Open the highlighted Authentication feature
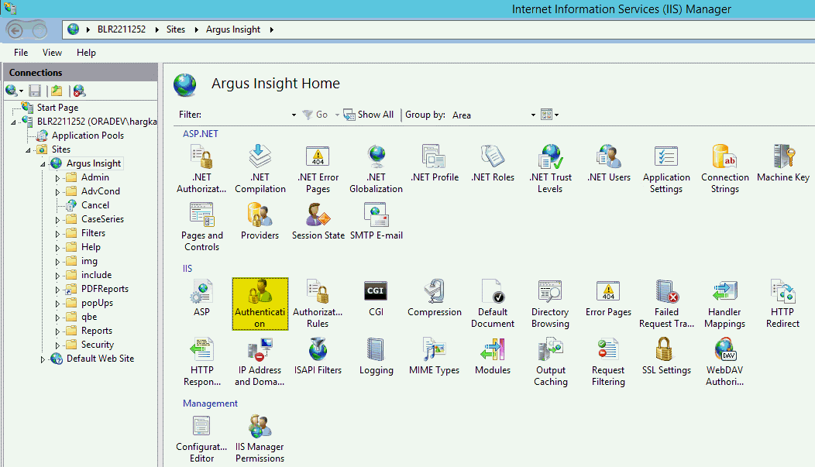 coord(260,304)
